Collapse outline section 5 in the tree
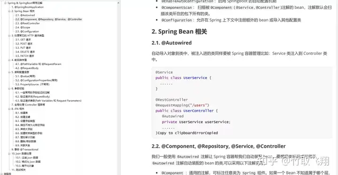Viewport: 338px width, 175px height. 9,72
